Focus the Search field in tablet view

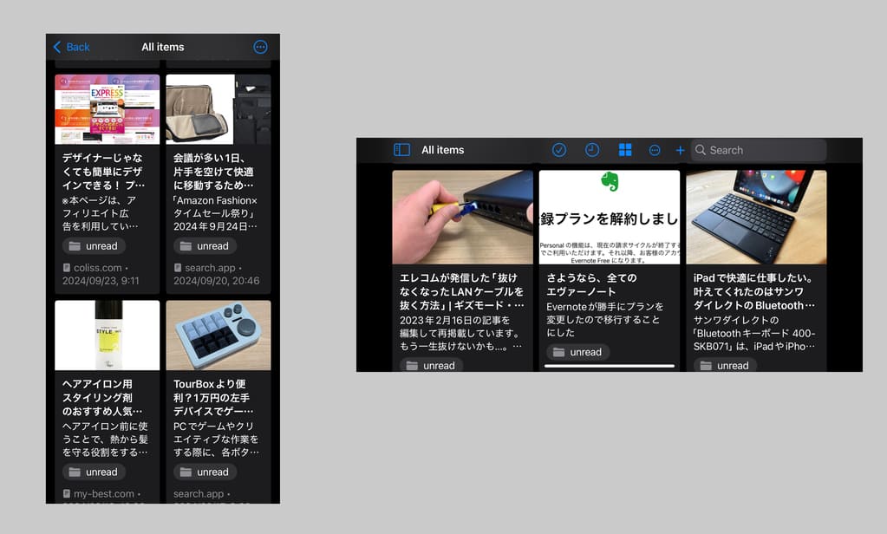[759, 150]
